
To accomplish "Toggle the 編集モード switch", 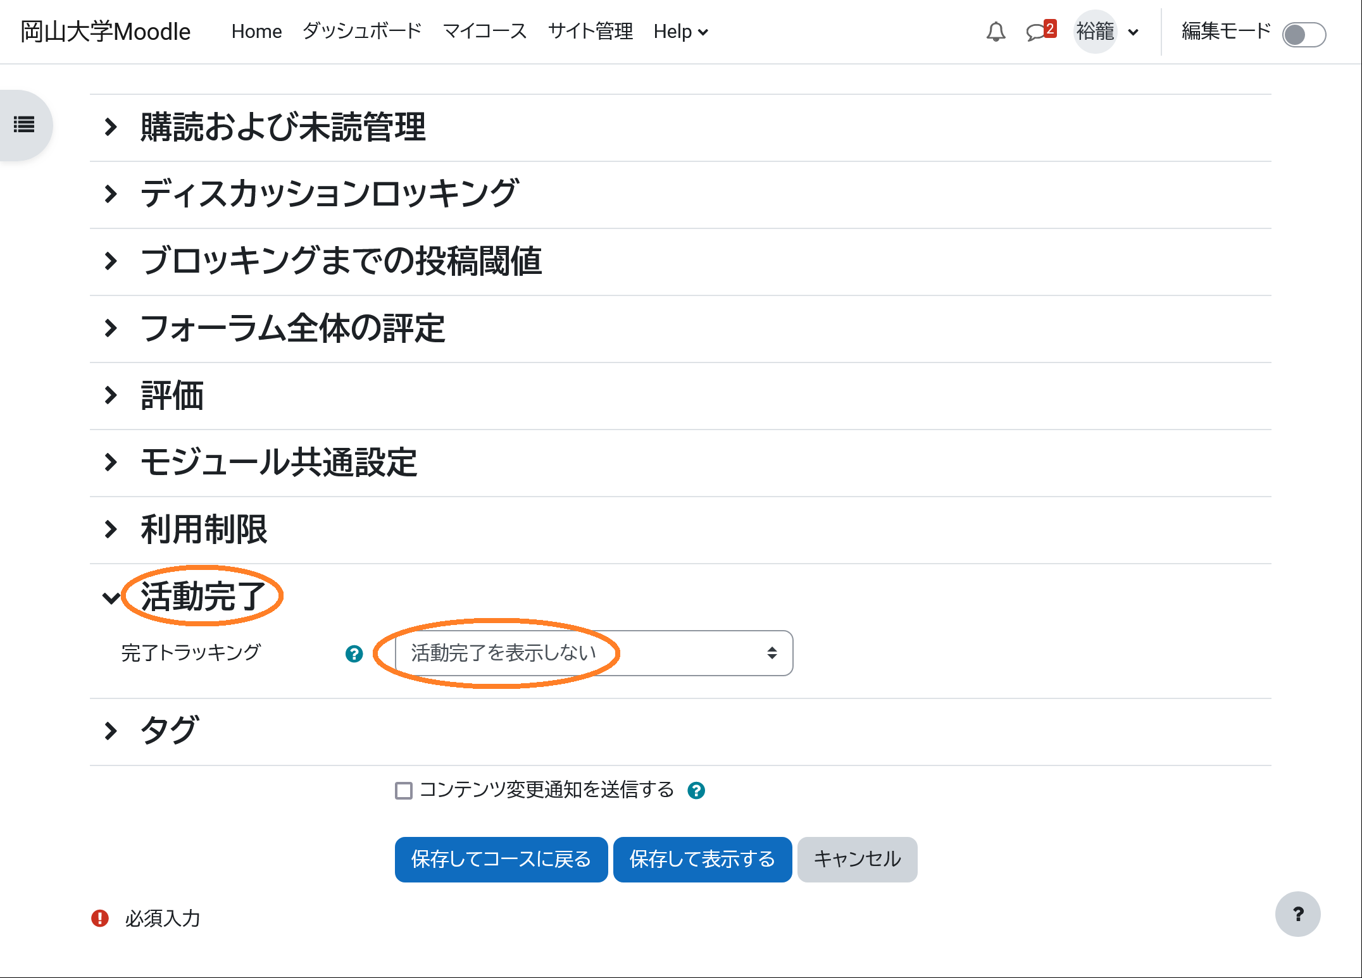I will tap(1304, 34).
